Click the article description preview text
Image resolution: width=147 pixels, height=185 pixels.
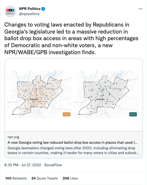73,150
